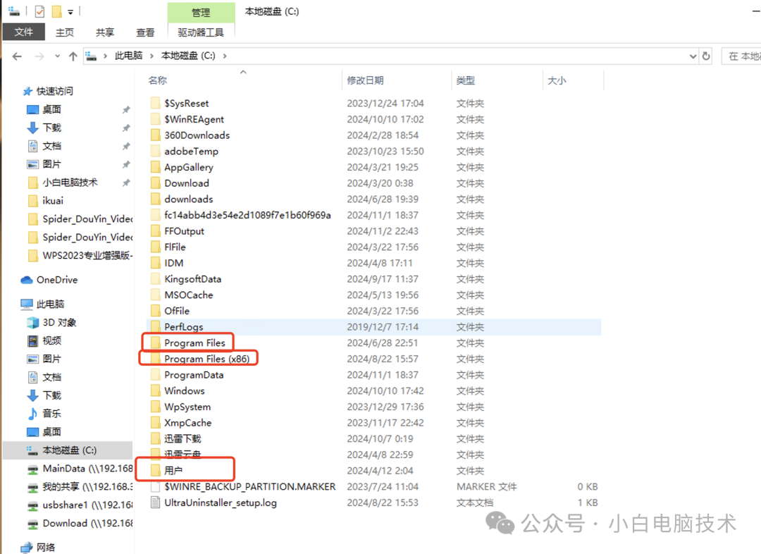The image size is (761, 554).
Task: Switch to the 主页 ribbon tab
Action: [65, 32]
